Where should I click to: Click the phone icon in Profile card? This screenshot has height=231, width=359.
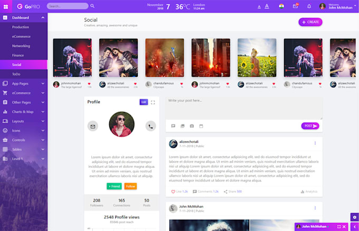click(x=150, y=126)
